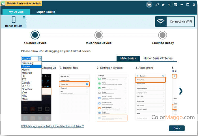Open the USB debugging detection failed link
The image size is (198, 136).
(52, 126)
